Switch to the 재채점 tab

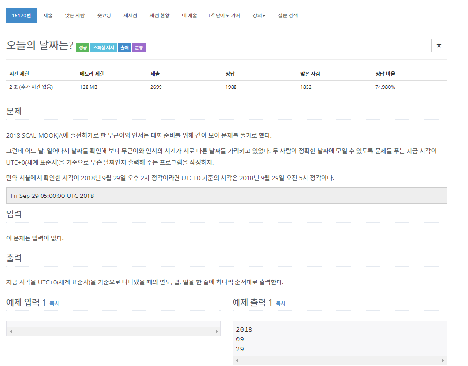130,15
